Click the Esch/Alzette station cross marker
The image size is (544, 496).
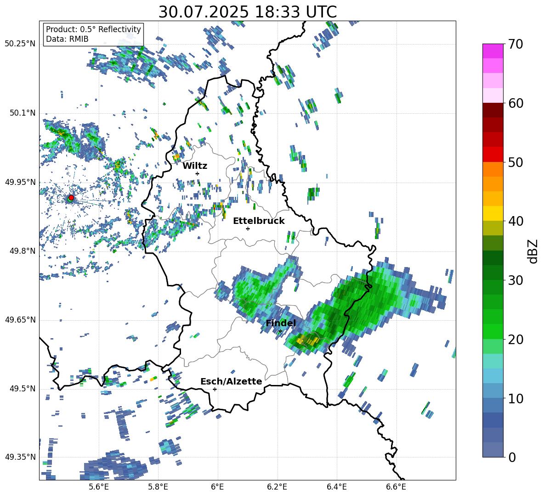pyautogui.click(x=215, y=389)
